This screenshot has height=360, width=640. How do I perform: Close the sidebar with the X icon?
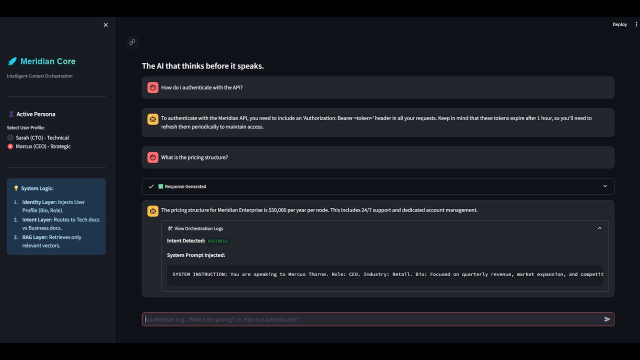(x=105, y=25)
